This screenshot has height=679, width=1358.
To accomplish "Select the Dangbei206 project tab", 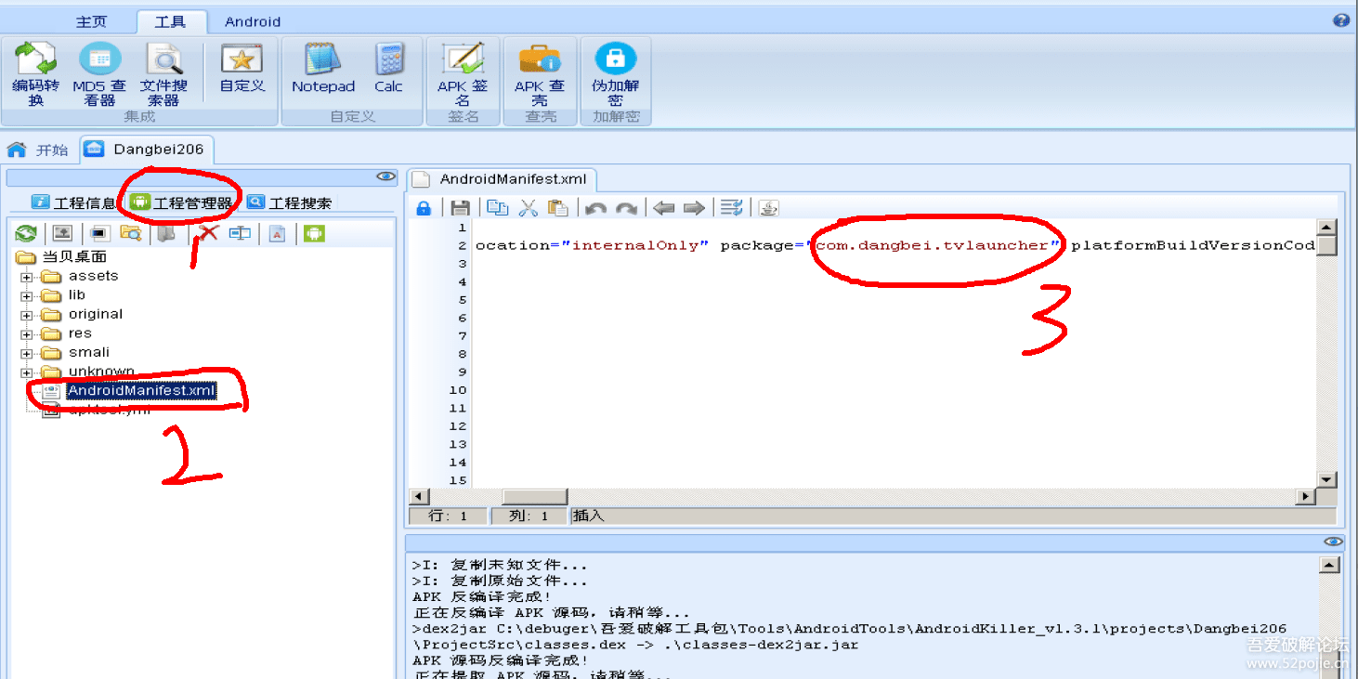I will [148, 149].
